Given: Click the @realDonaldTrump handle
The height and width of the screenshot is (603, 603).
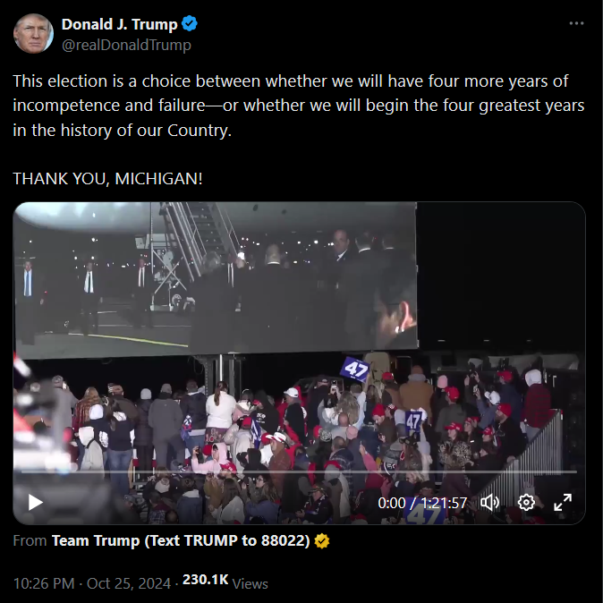Looking at the screenshot, I should [x=126, y=45].
